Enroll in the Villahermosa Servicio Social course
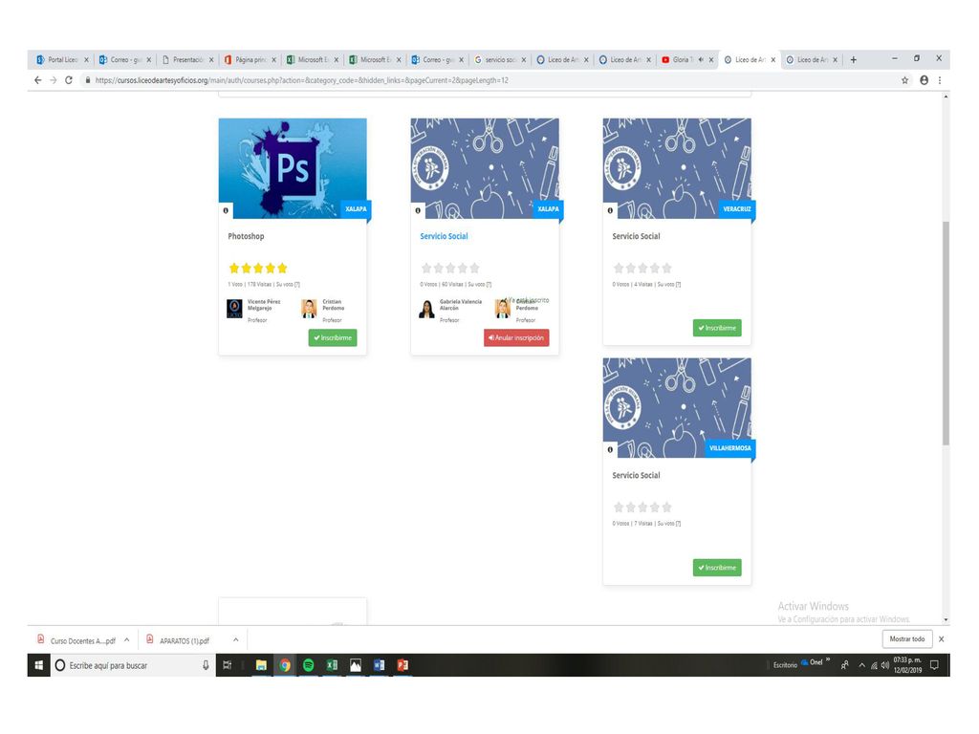 [x=717, y=568]
